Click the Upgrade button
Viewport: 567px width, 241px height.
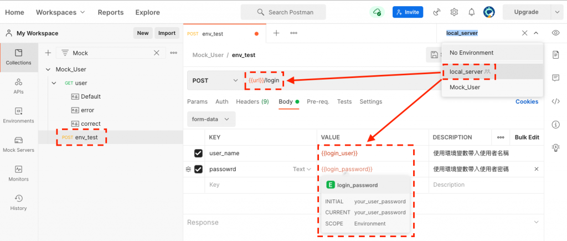click(x=526, y=12)
